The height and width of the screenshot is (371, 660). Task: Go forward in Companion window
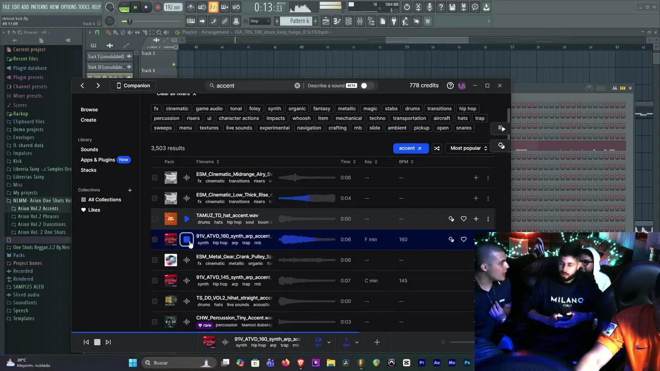[x=98, y=86]
